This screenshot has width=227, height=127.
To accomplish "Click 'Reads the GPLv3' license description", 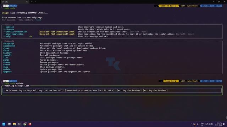I will click(104, 29).
